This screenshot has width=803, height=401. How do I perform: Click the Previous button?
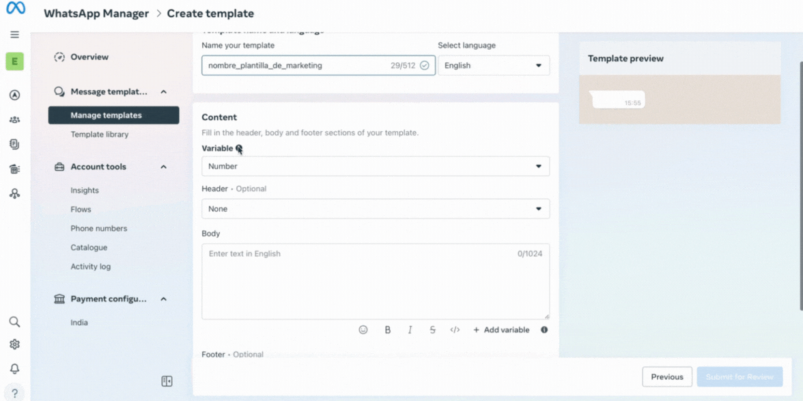tap(667, 377)
